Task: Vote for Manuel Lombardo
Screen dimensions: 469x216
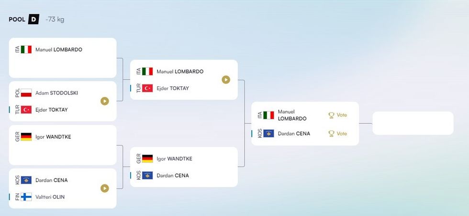Action: coord(341,115)
